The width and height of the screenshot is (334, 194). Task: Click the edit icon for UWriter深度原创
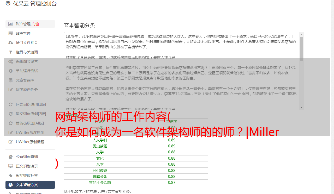[11, 133]
